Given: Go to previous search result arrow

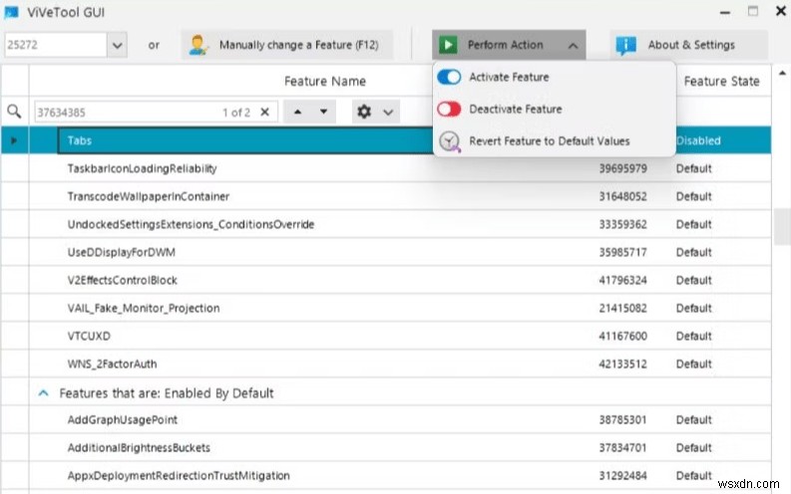Looking at the screenshot, I should [x=297, y=112].
